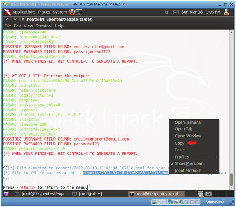Click the VMware network adapter status icon

[x=170, y=202]
